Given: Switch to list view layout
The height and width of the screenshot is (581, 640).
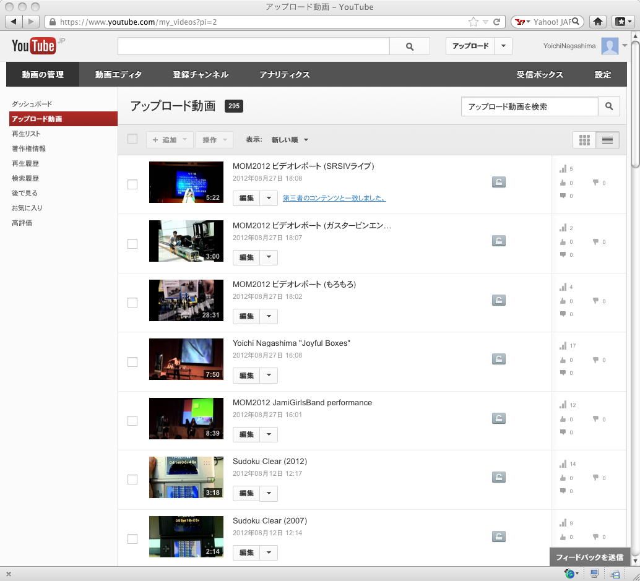Looking at the screenshot, I should point(607,140).
